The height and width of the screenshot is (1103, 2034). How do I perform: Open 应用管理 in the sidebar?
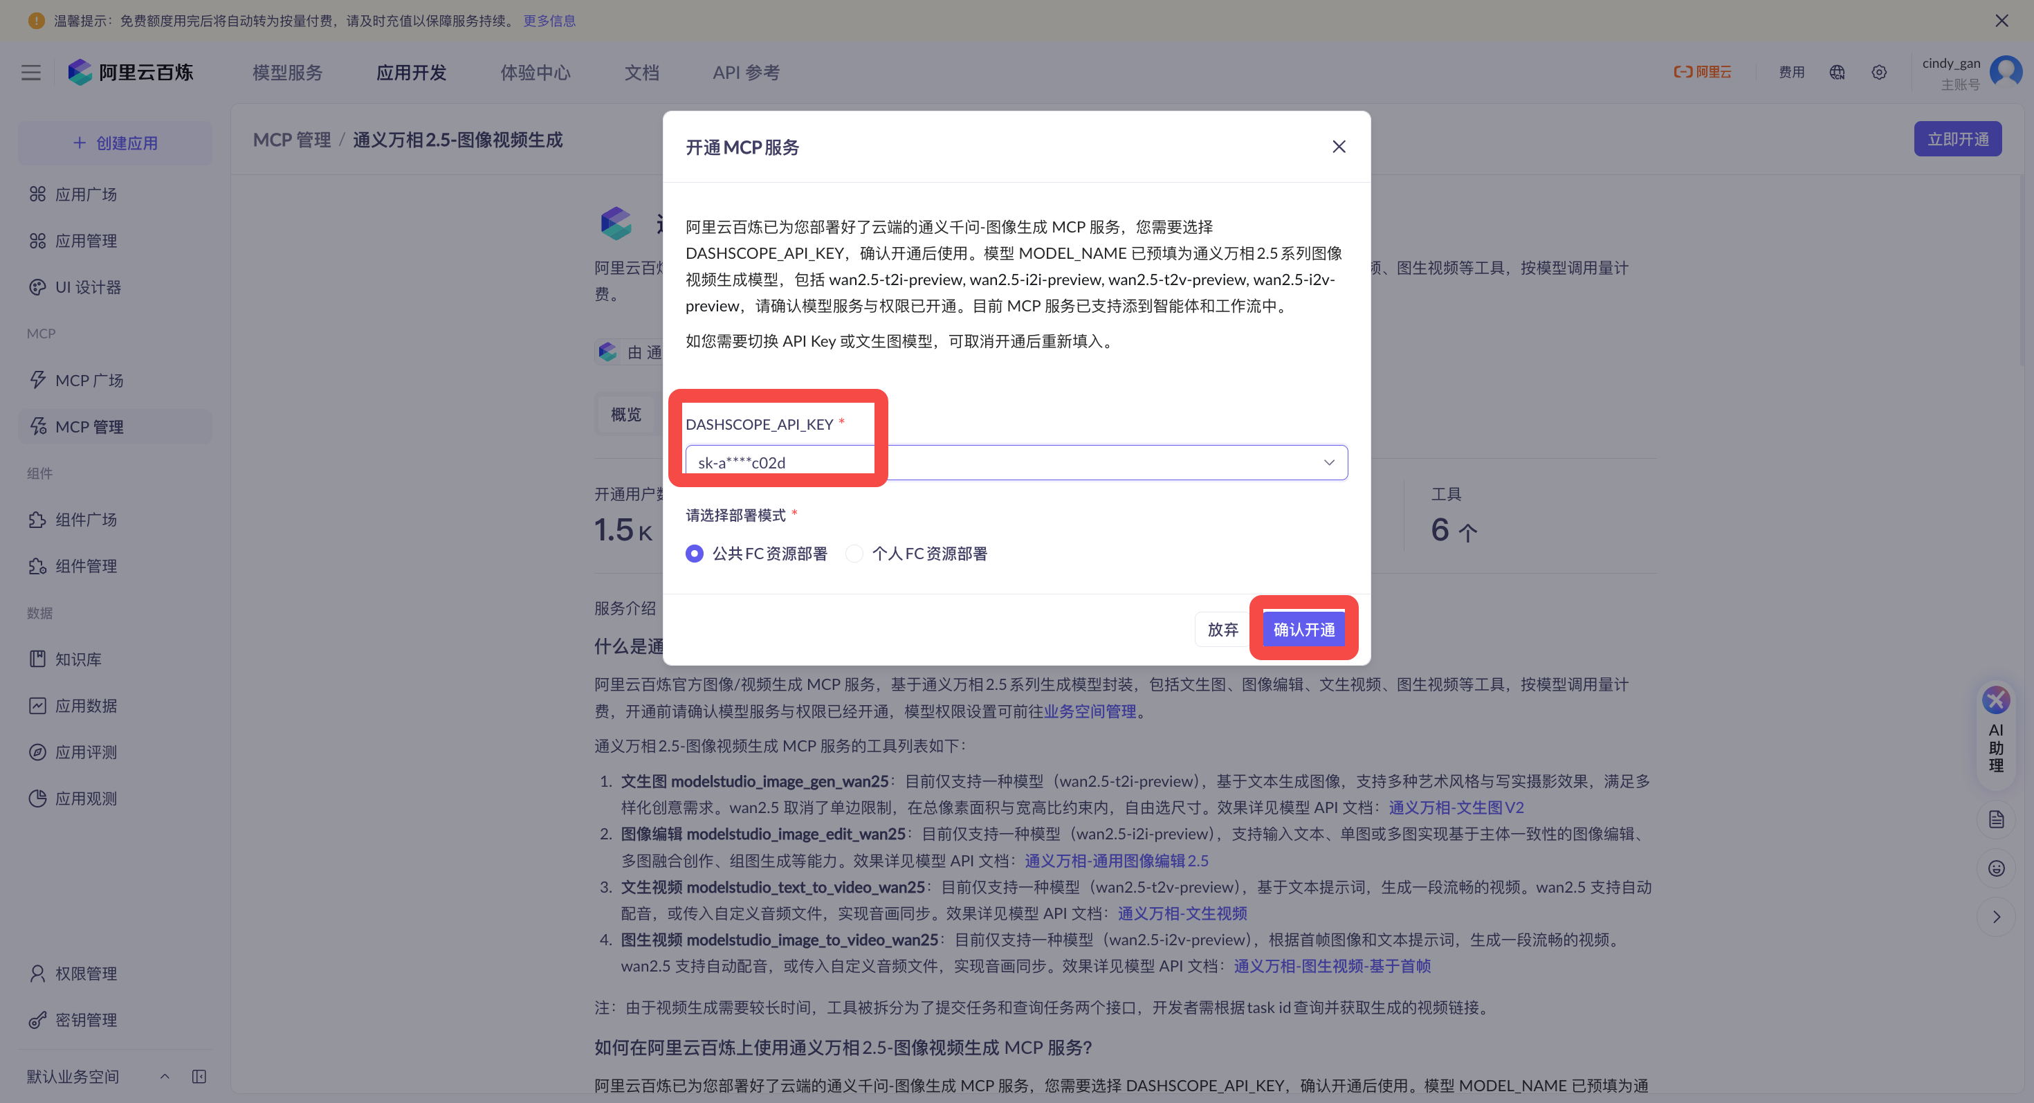point(114,241)
